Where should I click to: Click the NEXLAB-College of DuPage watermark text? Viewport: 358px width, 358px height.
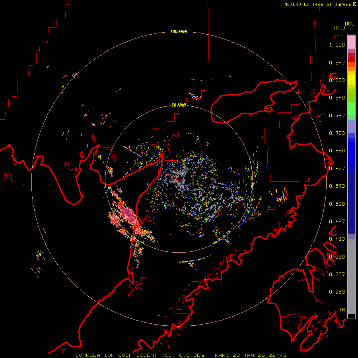pyautogui.click(x=320, y=4)
